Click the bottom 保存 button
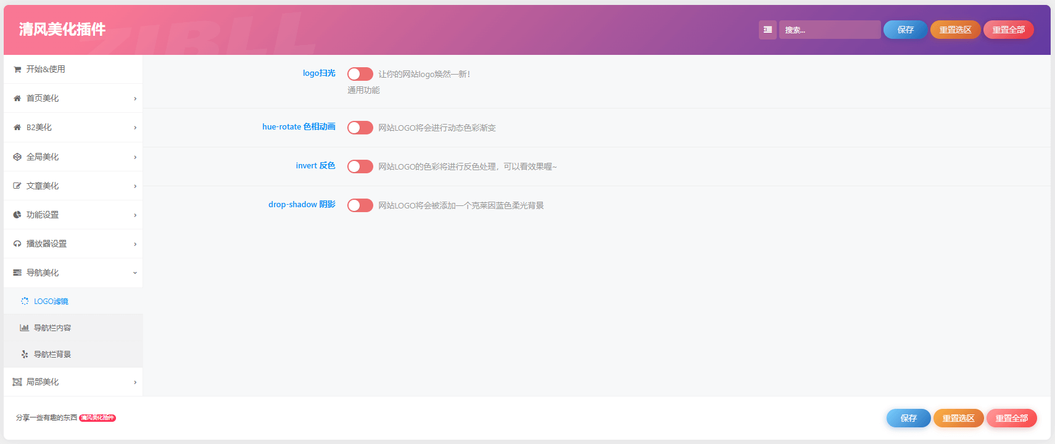 [x=908, y=418]
